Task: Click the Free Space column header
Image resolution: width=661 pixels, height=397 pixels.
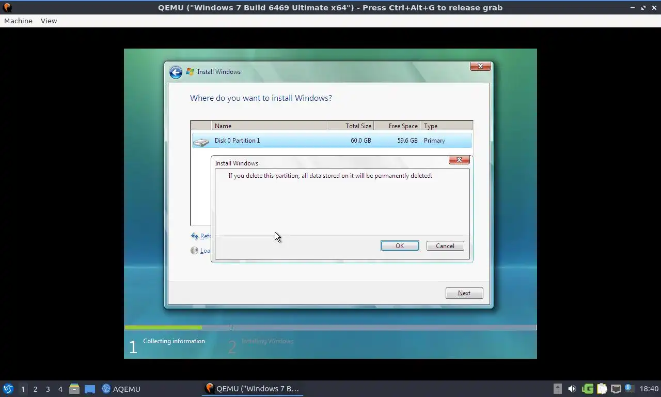Action: 397,126
